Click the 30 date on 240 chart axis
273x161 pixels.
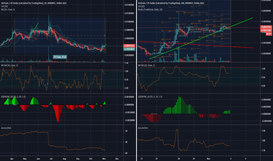click(x=194, y=159)
